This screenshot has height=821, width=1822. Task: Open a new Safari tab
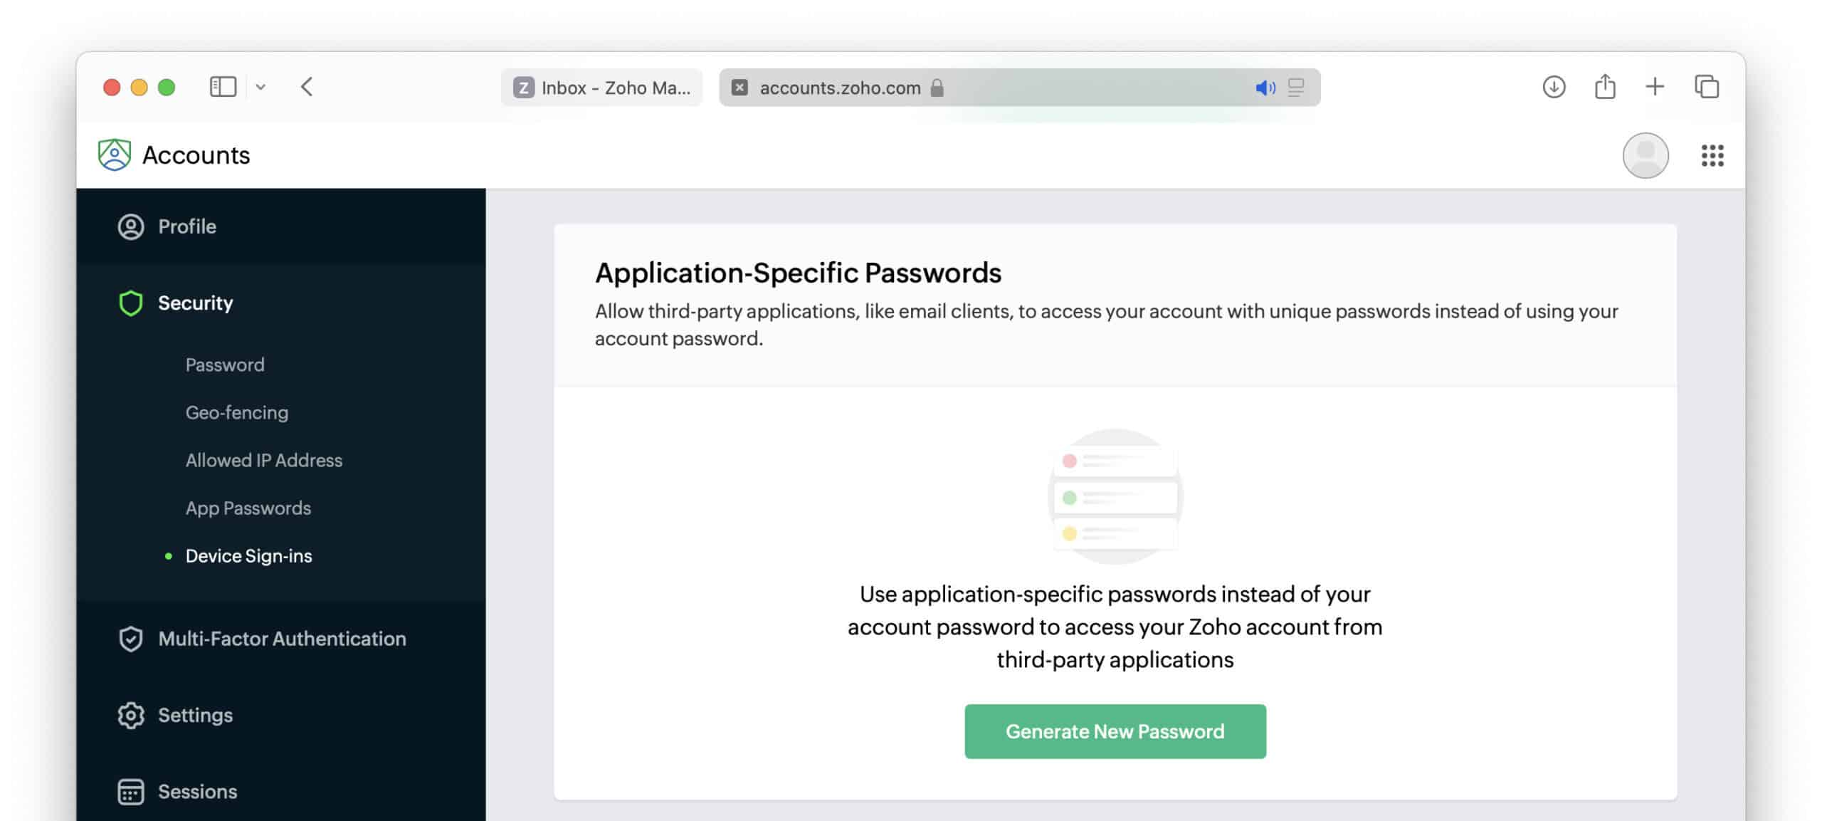pos(1655,88)
